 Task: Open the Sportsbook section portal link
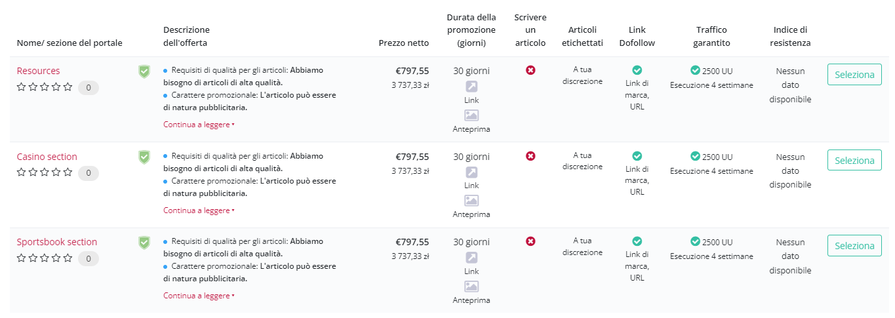click(57, 242)
